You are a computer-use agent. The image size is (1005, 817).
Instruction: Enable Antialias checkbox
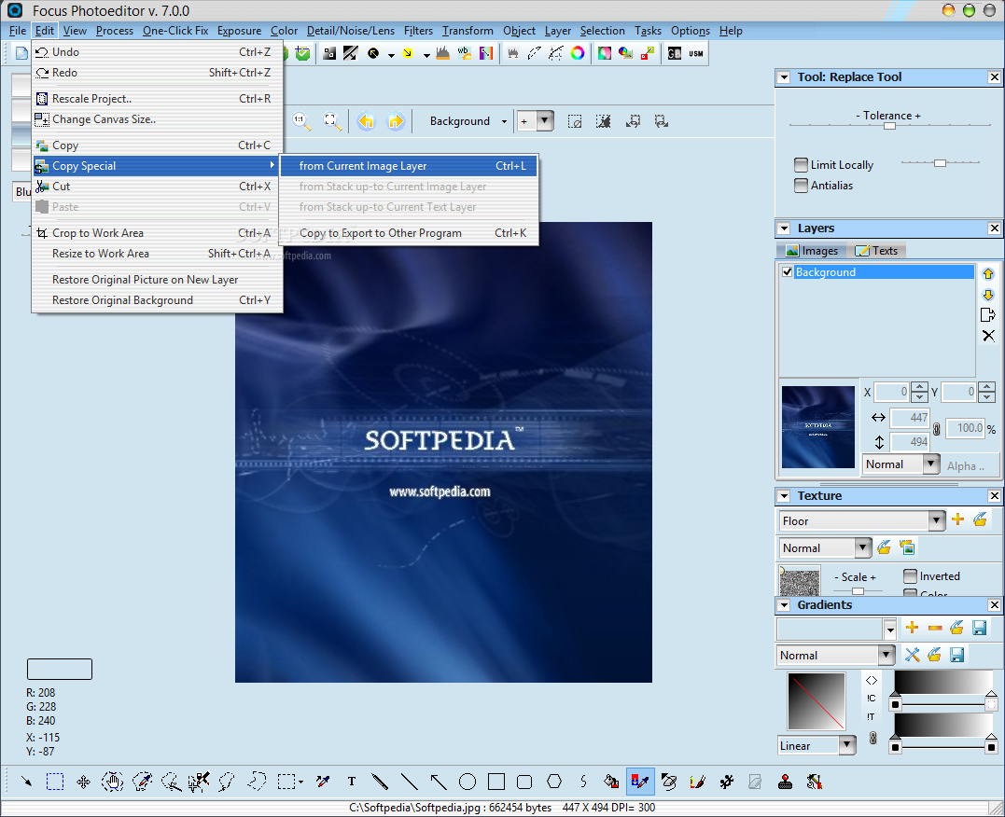[801, 186]
